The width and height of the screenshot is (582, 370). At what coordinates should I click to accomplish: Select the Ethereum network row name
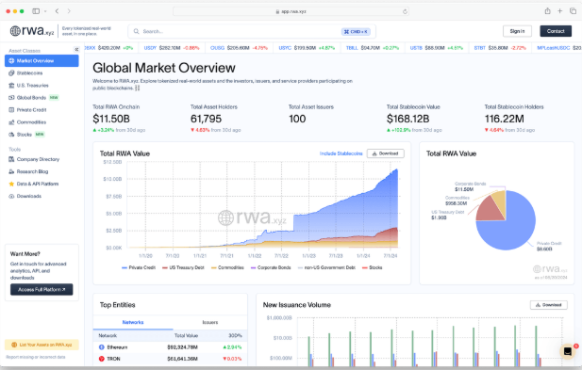[x=117, y=347]
